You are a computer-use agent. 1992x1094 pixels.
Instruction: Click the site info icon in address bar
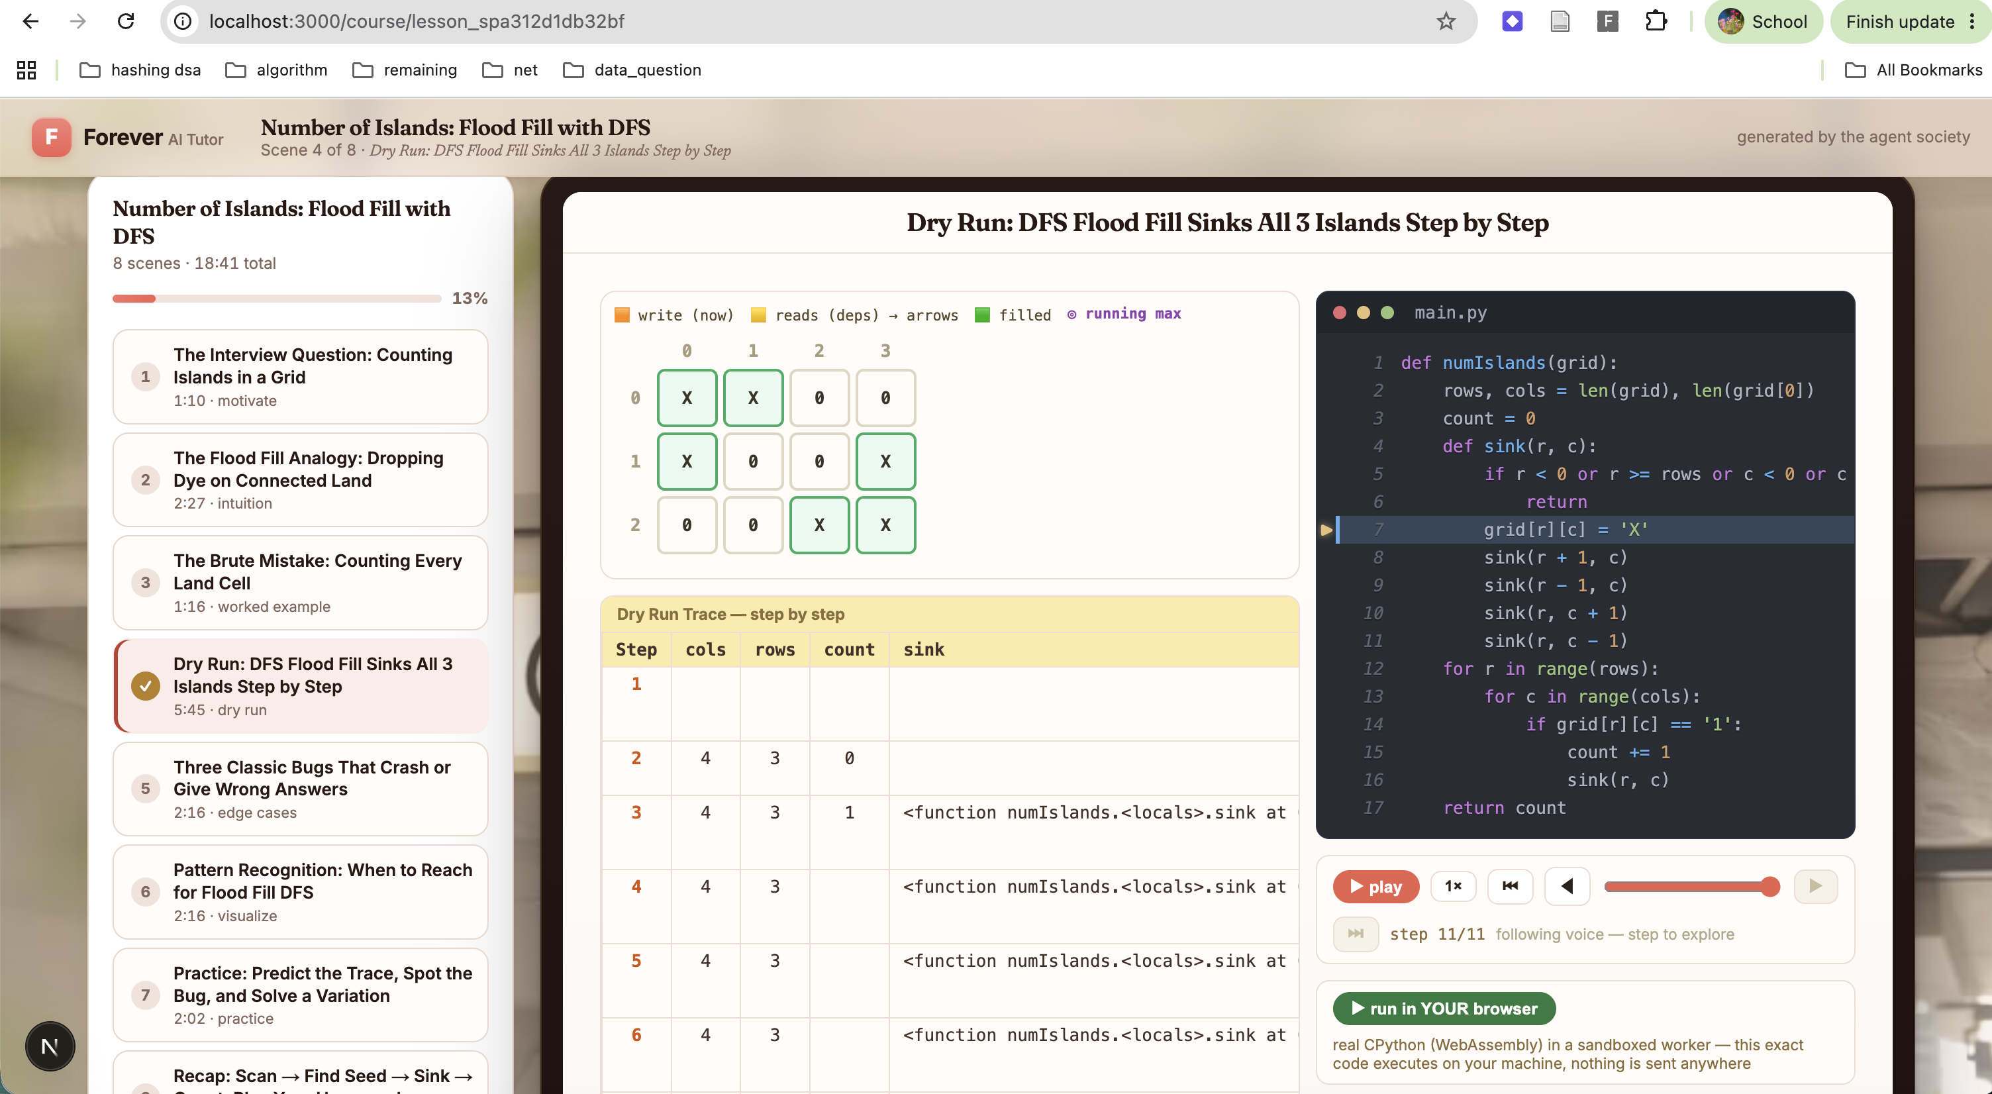point(183,21)
